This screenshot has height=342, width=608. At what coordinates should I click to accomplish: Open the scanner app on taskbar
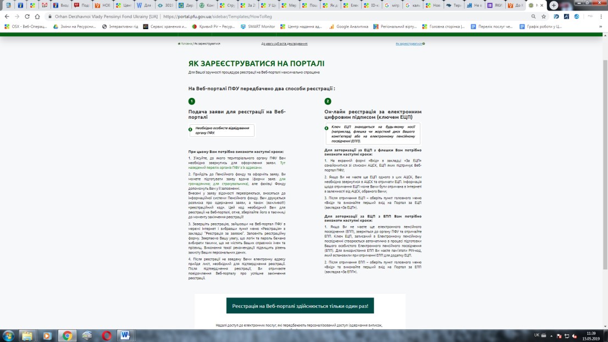click(x=87, y=335)
